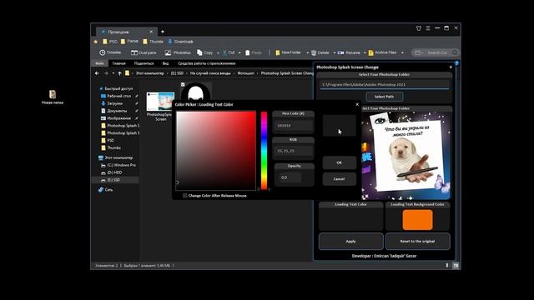534x300 pixels.
Task: Open the Новая папка desktop icon
Action: point(52,97)
